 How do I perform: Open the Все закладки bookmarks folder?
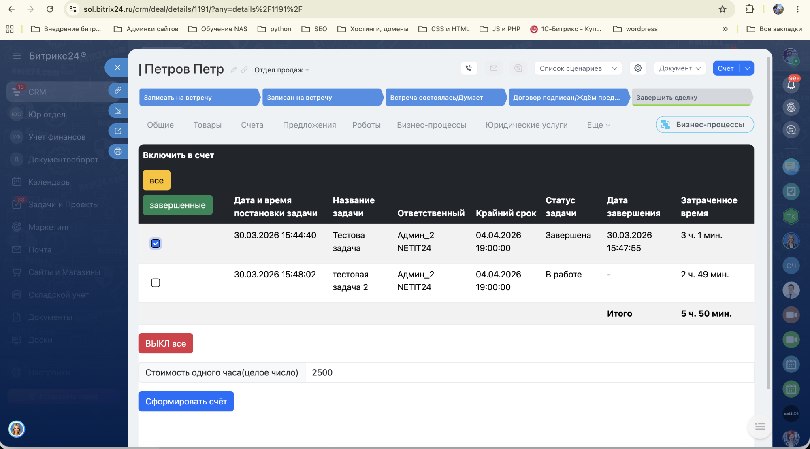(774, 29)
